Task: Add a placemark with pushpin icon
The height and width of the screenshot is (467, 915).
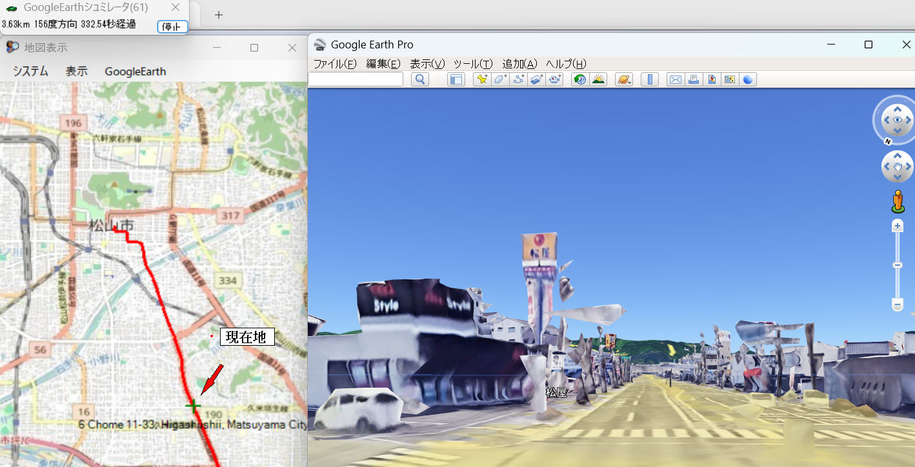Action: click(481, 79)
